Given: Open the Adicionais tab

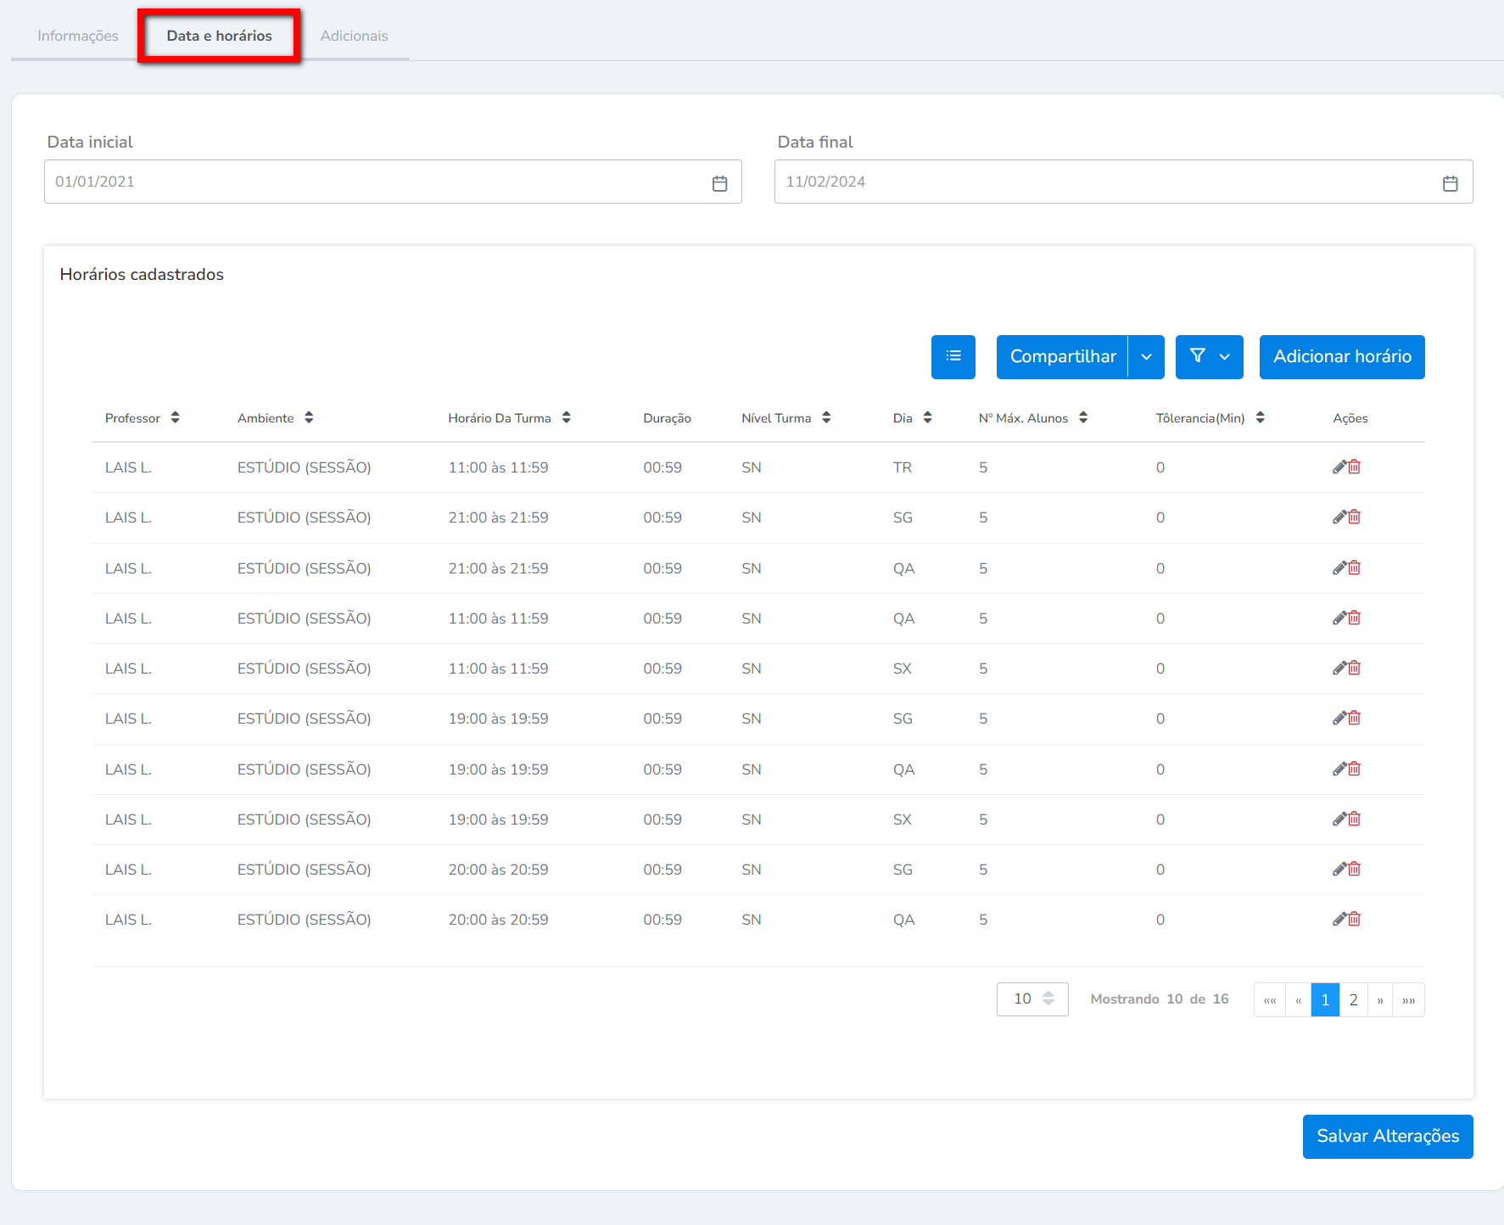Looking at the screenshot, I should [354, 36].
